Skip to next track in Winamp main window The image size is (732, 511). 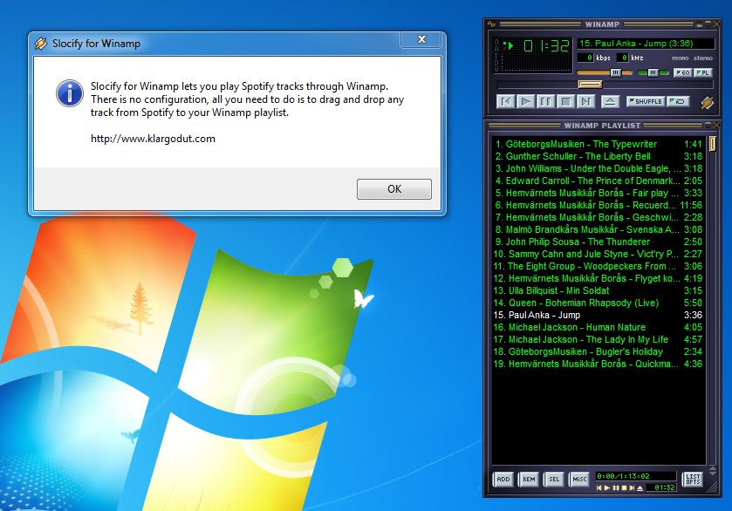click(x=586, y=101)
